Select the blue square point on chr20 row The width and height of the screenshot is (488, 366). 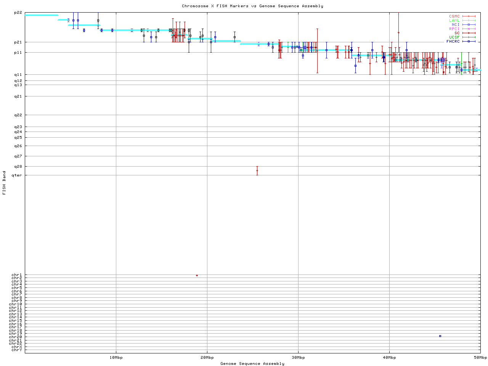click(440, 336)
